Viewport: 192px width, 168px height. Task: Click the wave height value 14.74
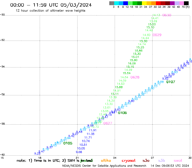pos(142,44)
